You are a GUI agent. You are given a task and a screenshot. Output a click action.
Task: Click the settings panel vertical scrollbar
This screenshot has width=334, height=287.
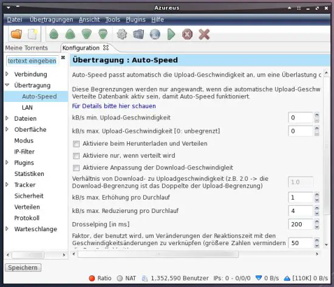coord(326,146)
